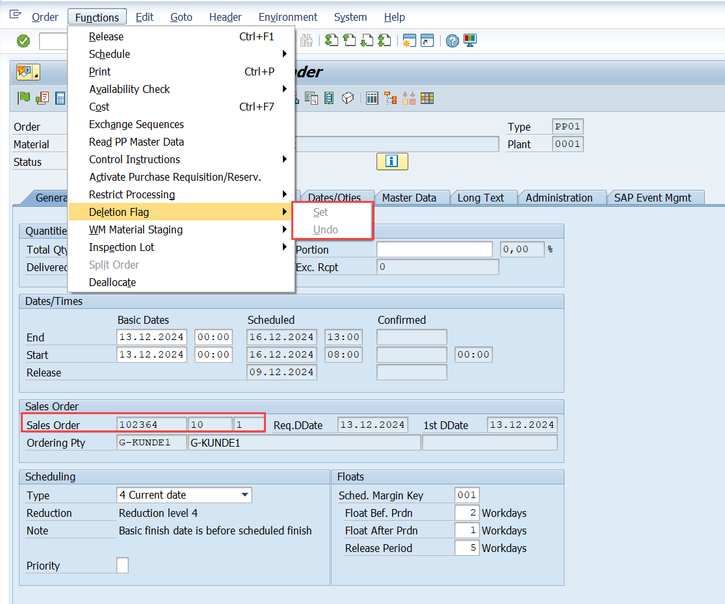Switch to the Long Text tab
The image size is (725, 604).
(481, 198)
